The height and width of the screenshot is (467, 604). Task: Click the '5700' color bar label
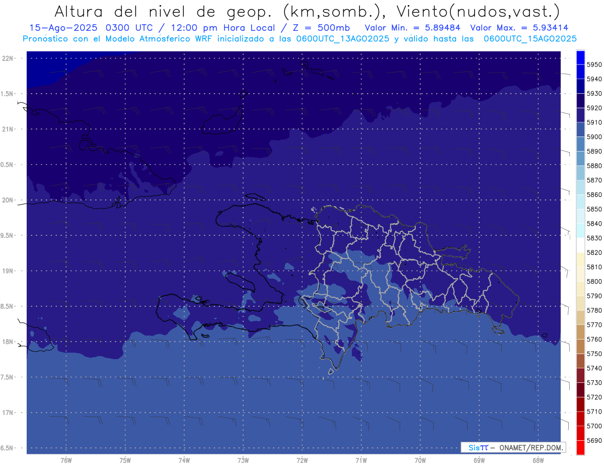point(594,426)
